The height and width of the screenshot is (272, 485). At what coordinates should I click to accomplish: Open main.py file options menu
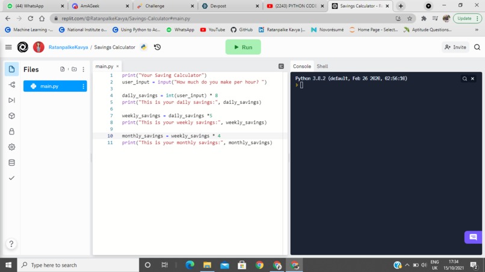click(x=83, y=86)
